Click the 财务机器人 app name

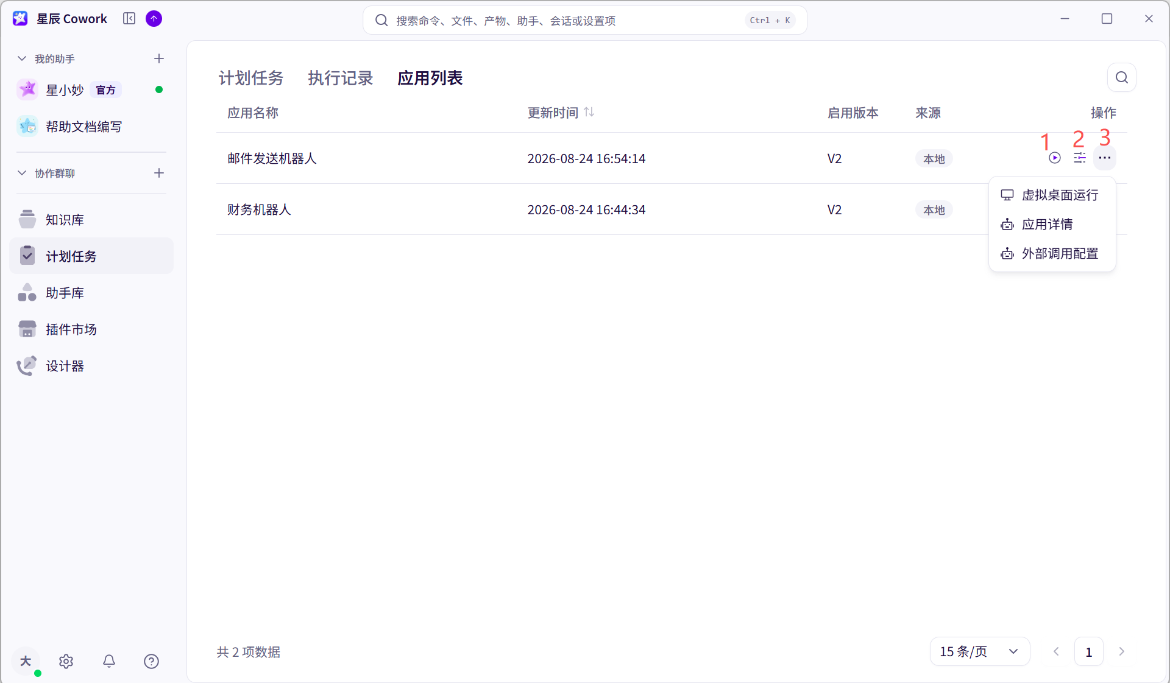pos(259,209)
